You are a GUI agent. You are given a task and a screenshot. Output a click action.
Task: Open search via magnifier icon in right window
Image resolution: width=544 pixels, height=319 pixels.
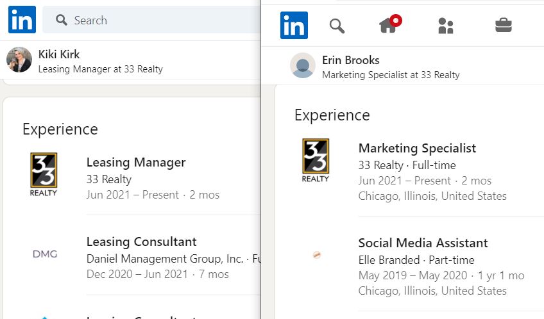337,26
